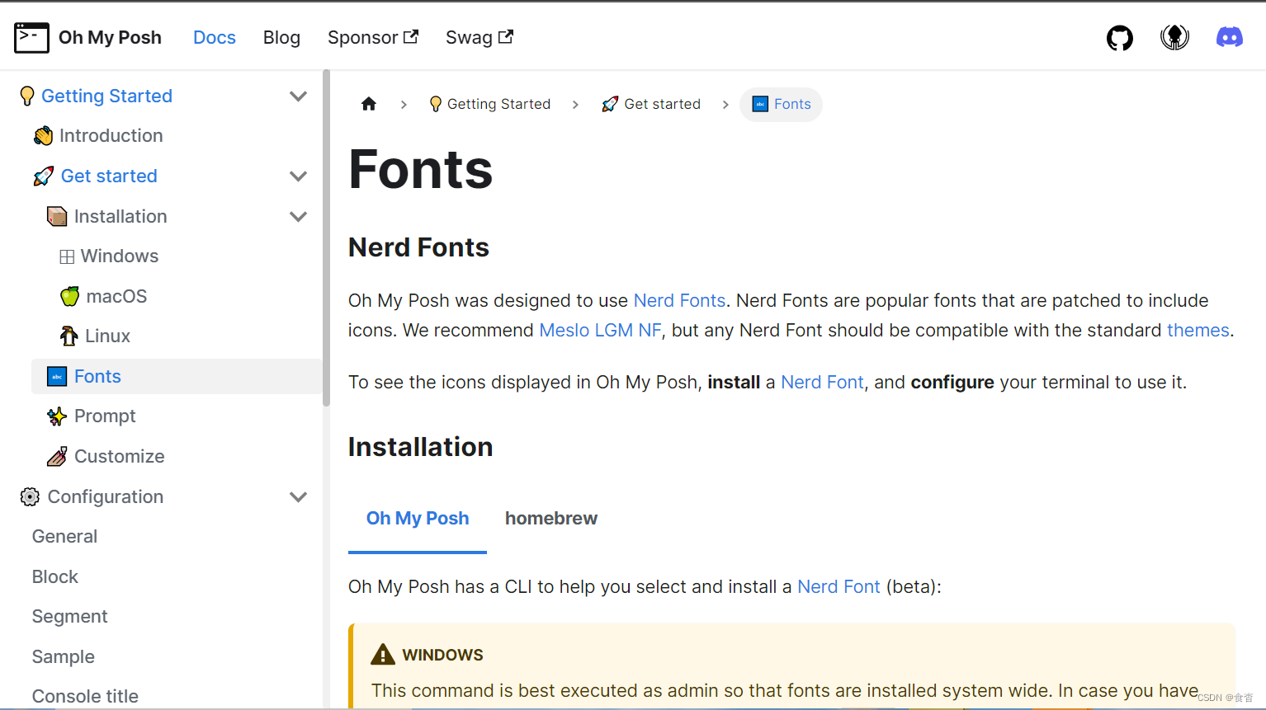The height and width of the screenshot is (710, 1266).
Task: Open General configuration page
Action: 64,537
